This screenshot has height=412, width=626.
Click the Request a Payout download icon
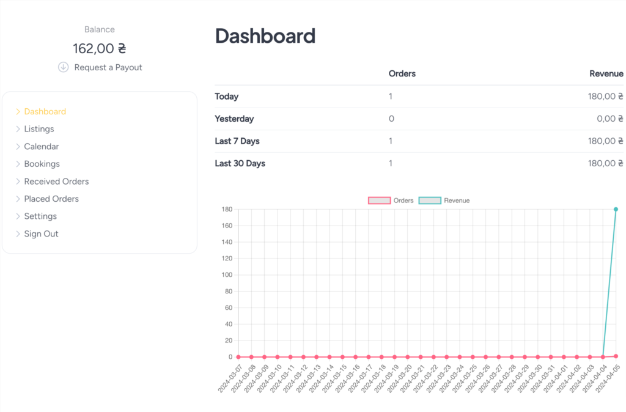point(62,67)
